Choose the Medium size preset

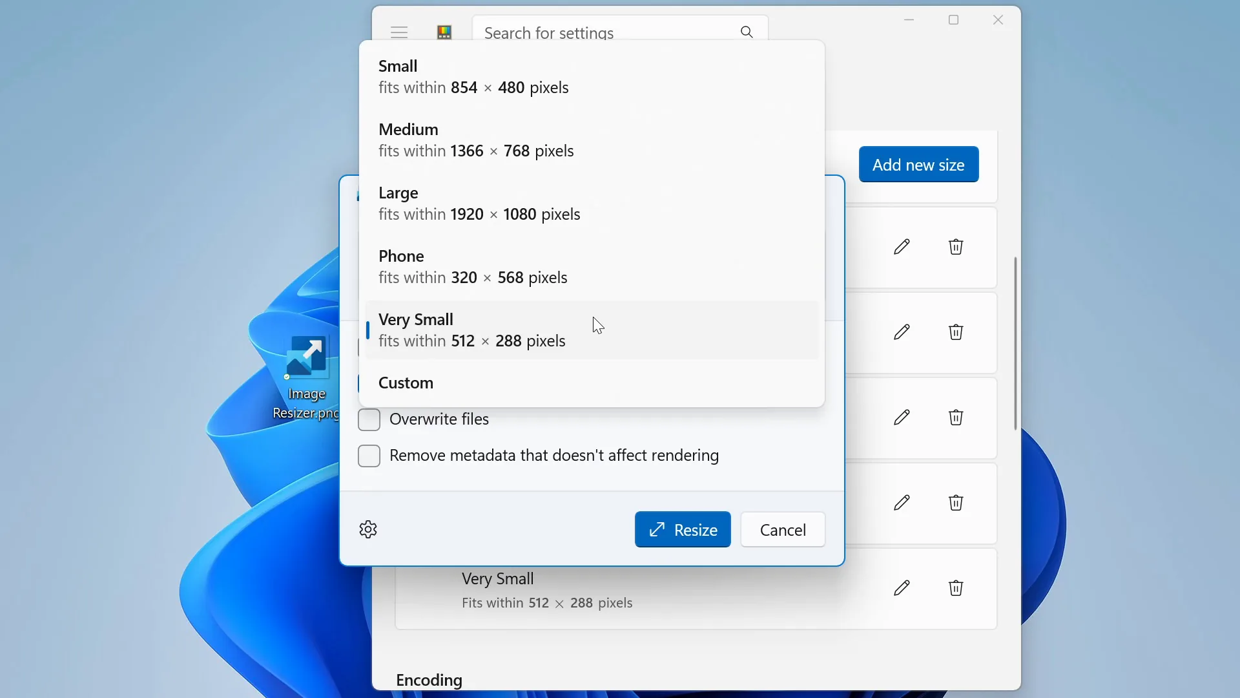point(592,140)
